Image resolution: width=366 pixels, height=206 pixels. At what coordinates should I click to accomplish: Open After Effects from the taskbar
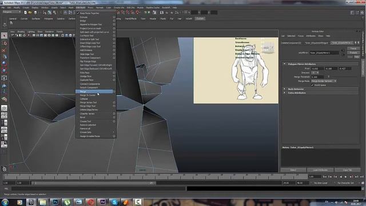(102, 202)
